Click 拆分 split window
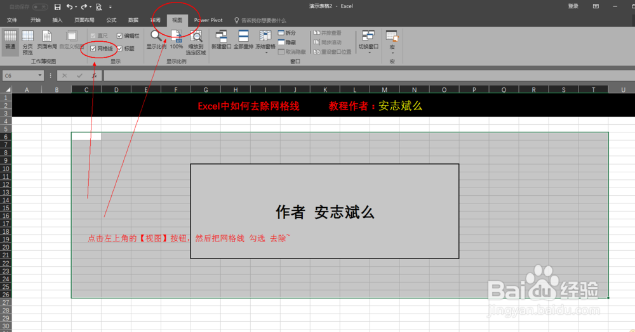This screenshot has width=635, height=332. point(287,33)
